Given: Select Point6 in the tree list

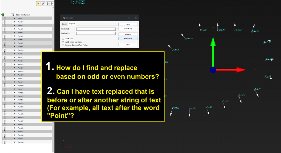Looking at the screenshot, I should click(x=20, y=36).
